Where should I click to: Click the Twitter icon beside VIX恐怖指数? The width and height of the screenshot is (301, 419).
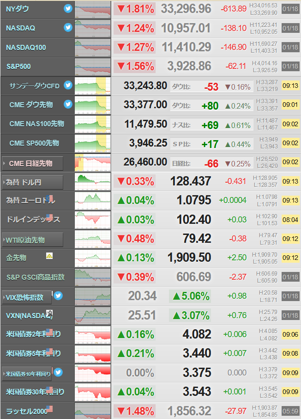tap(58, 296)
